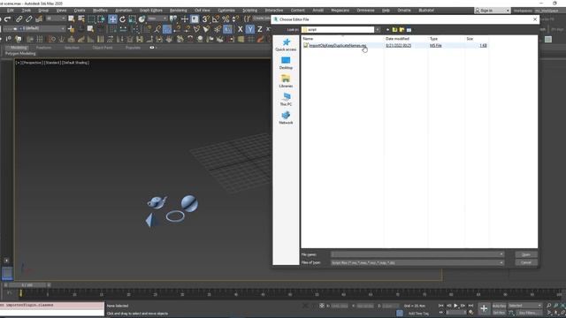Create new folder in dialog
Screen dimensions: 566x318
click(402, 29)
